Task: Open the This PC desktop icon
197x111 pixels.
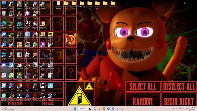Action: [x=4, y=3]
